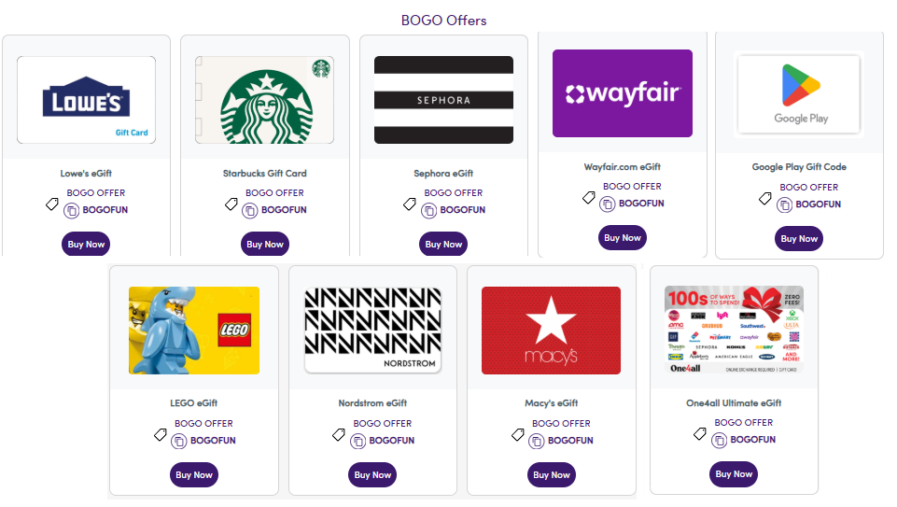Click the Nordstrom gift card thumbnail
This screenshot has width=897, height=507.
click(371, 331)
